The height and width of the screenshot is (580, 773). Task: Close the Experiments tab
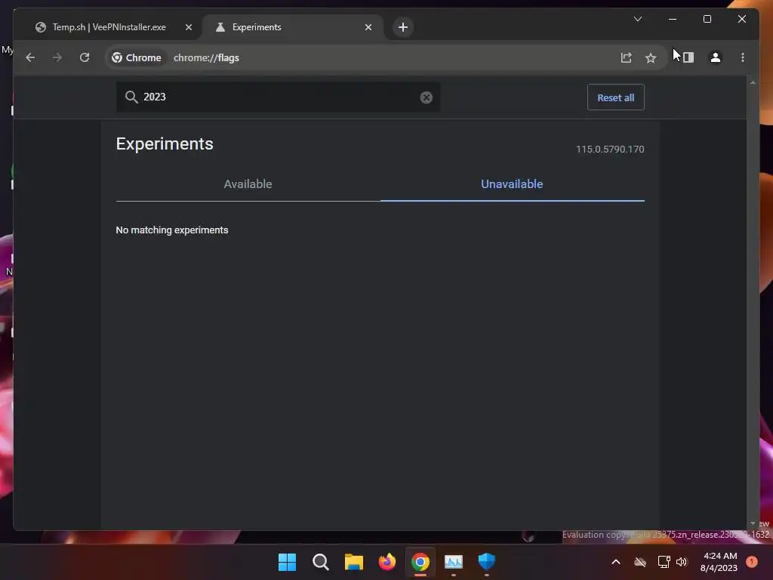pos(368,27)
